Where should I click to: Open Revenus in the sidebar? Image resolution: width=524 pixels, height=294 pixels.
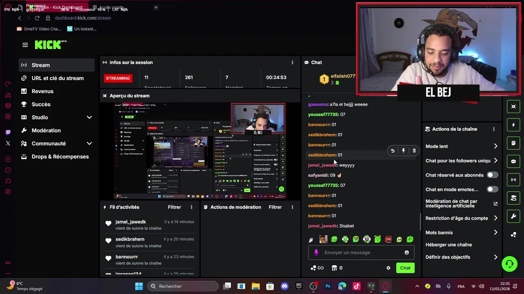(x=56, y=91)
